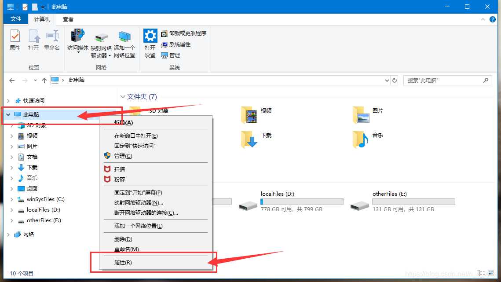Click Manage (管理) in ribbon System group
The height and width of the screenshot is (282, 501).
tap(171, 55)
